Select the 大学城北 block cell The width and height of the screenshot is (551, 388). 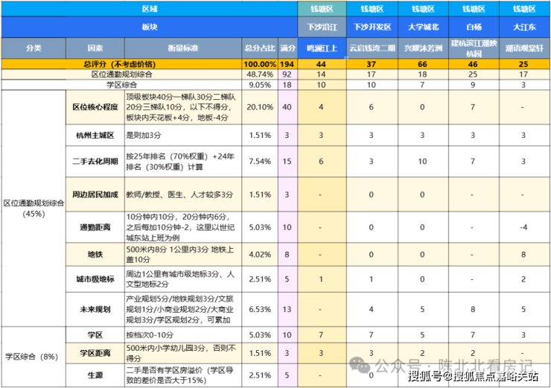point(423,27)
